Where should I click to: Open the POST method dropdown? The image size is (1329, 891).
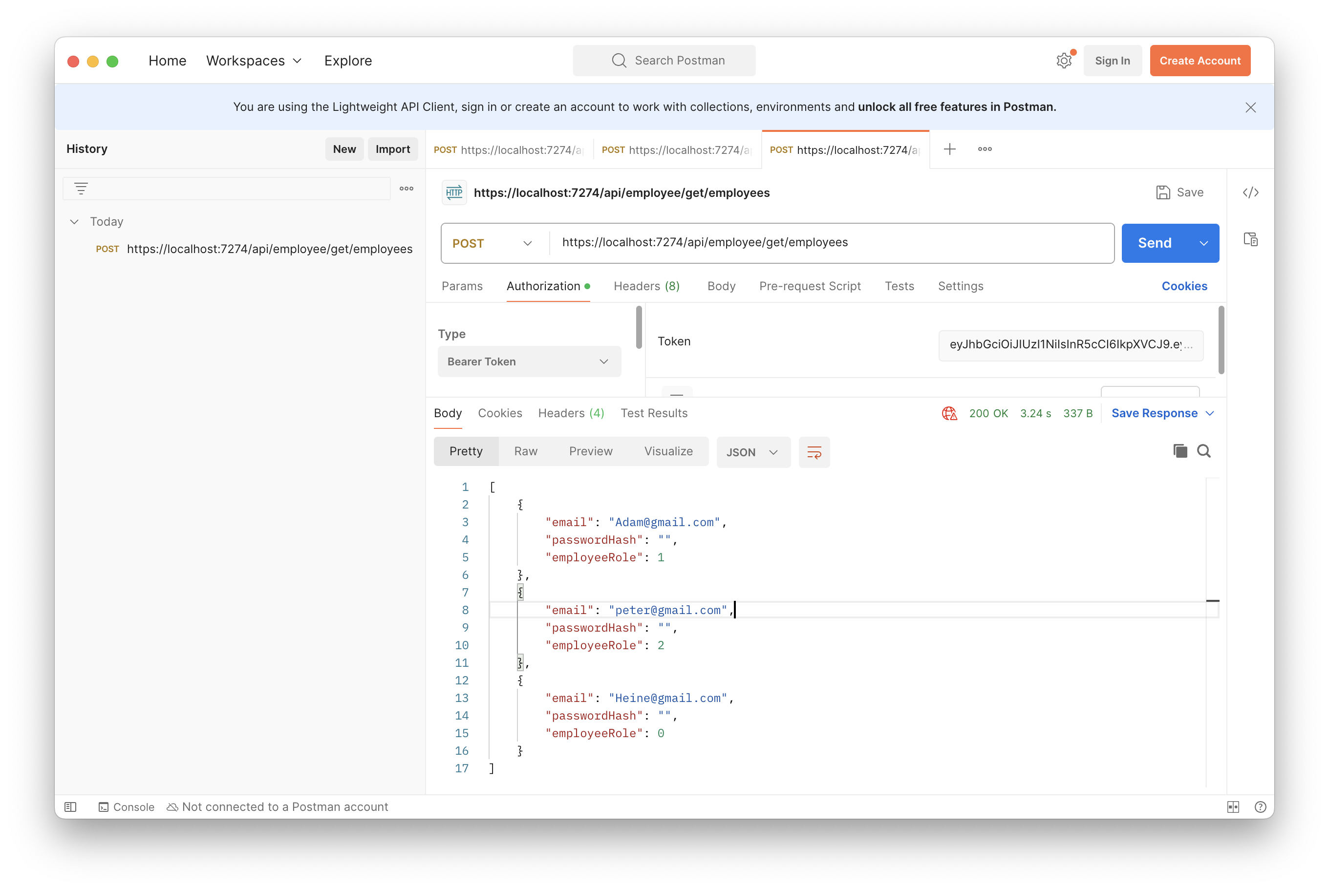click(x=492, y=243)
